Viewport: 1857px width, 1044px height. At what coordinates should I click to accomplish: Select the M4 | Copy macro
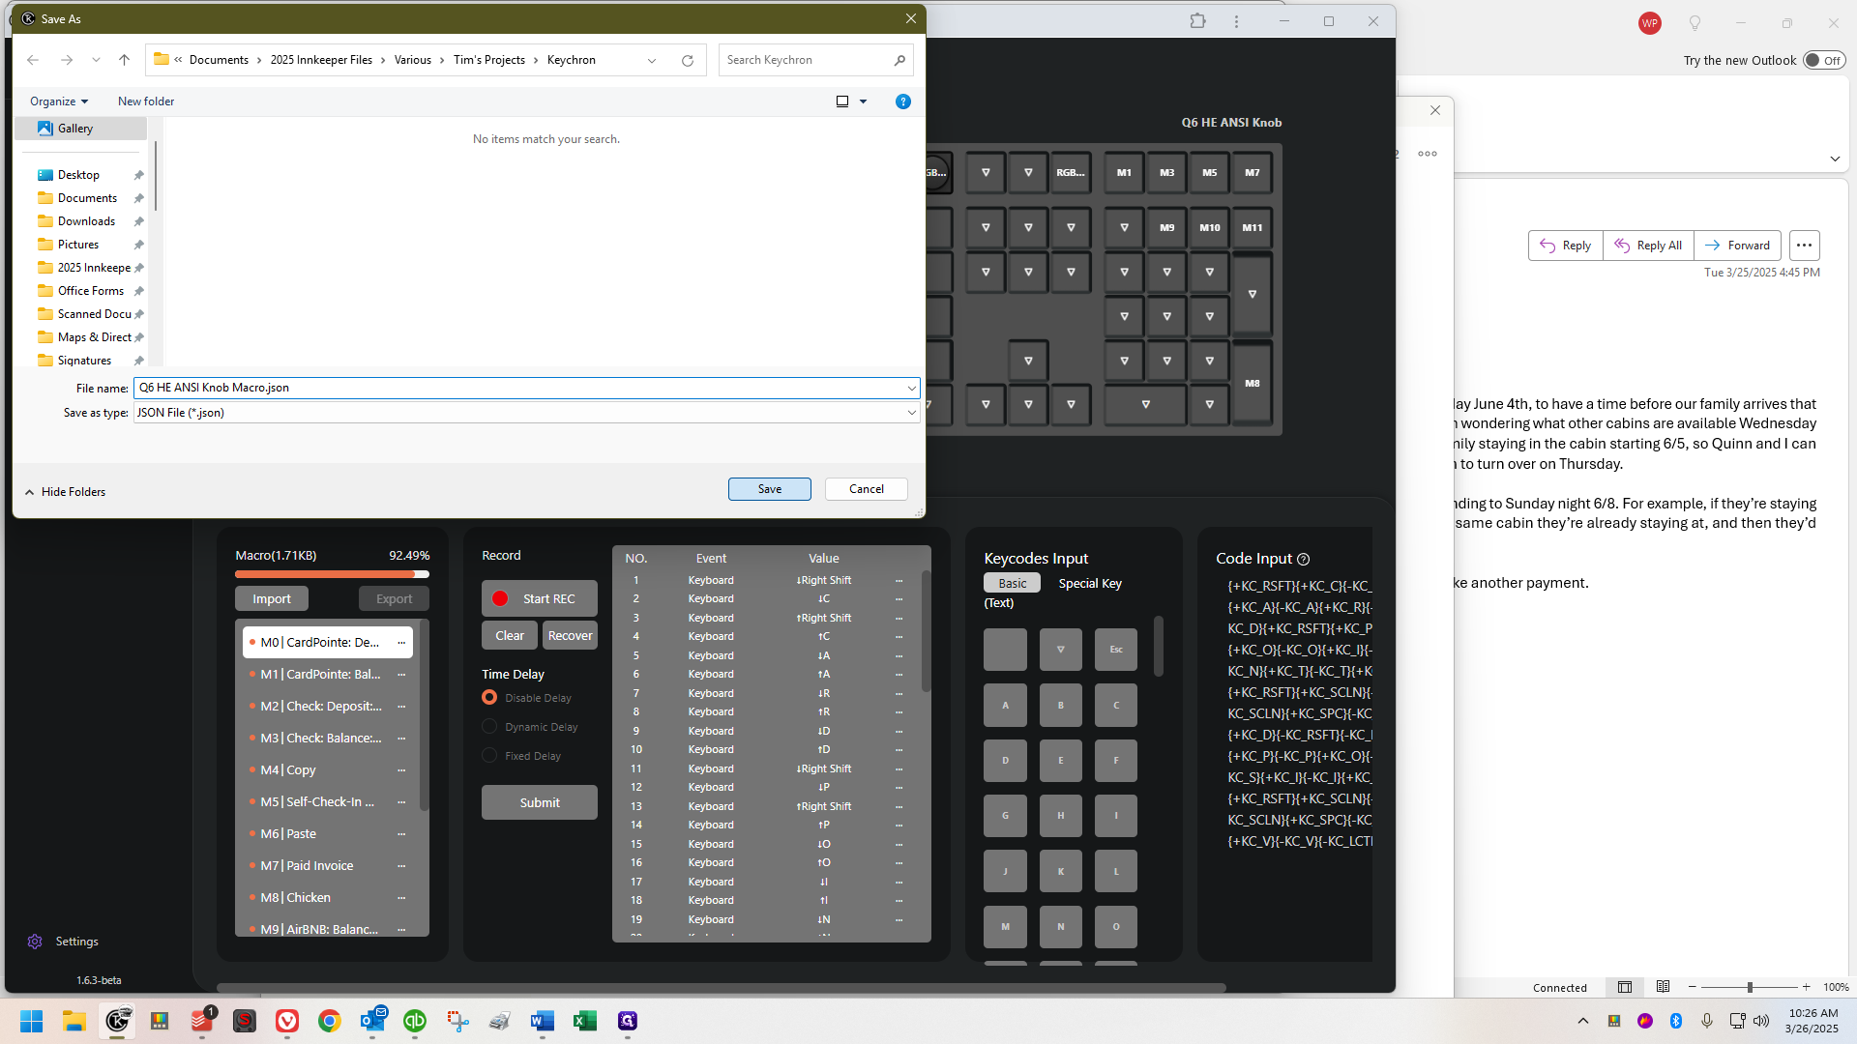327,770
